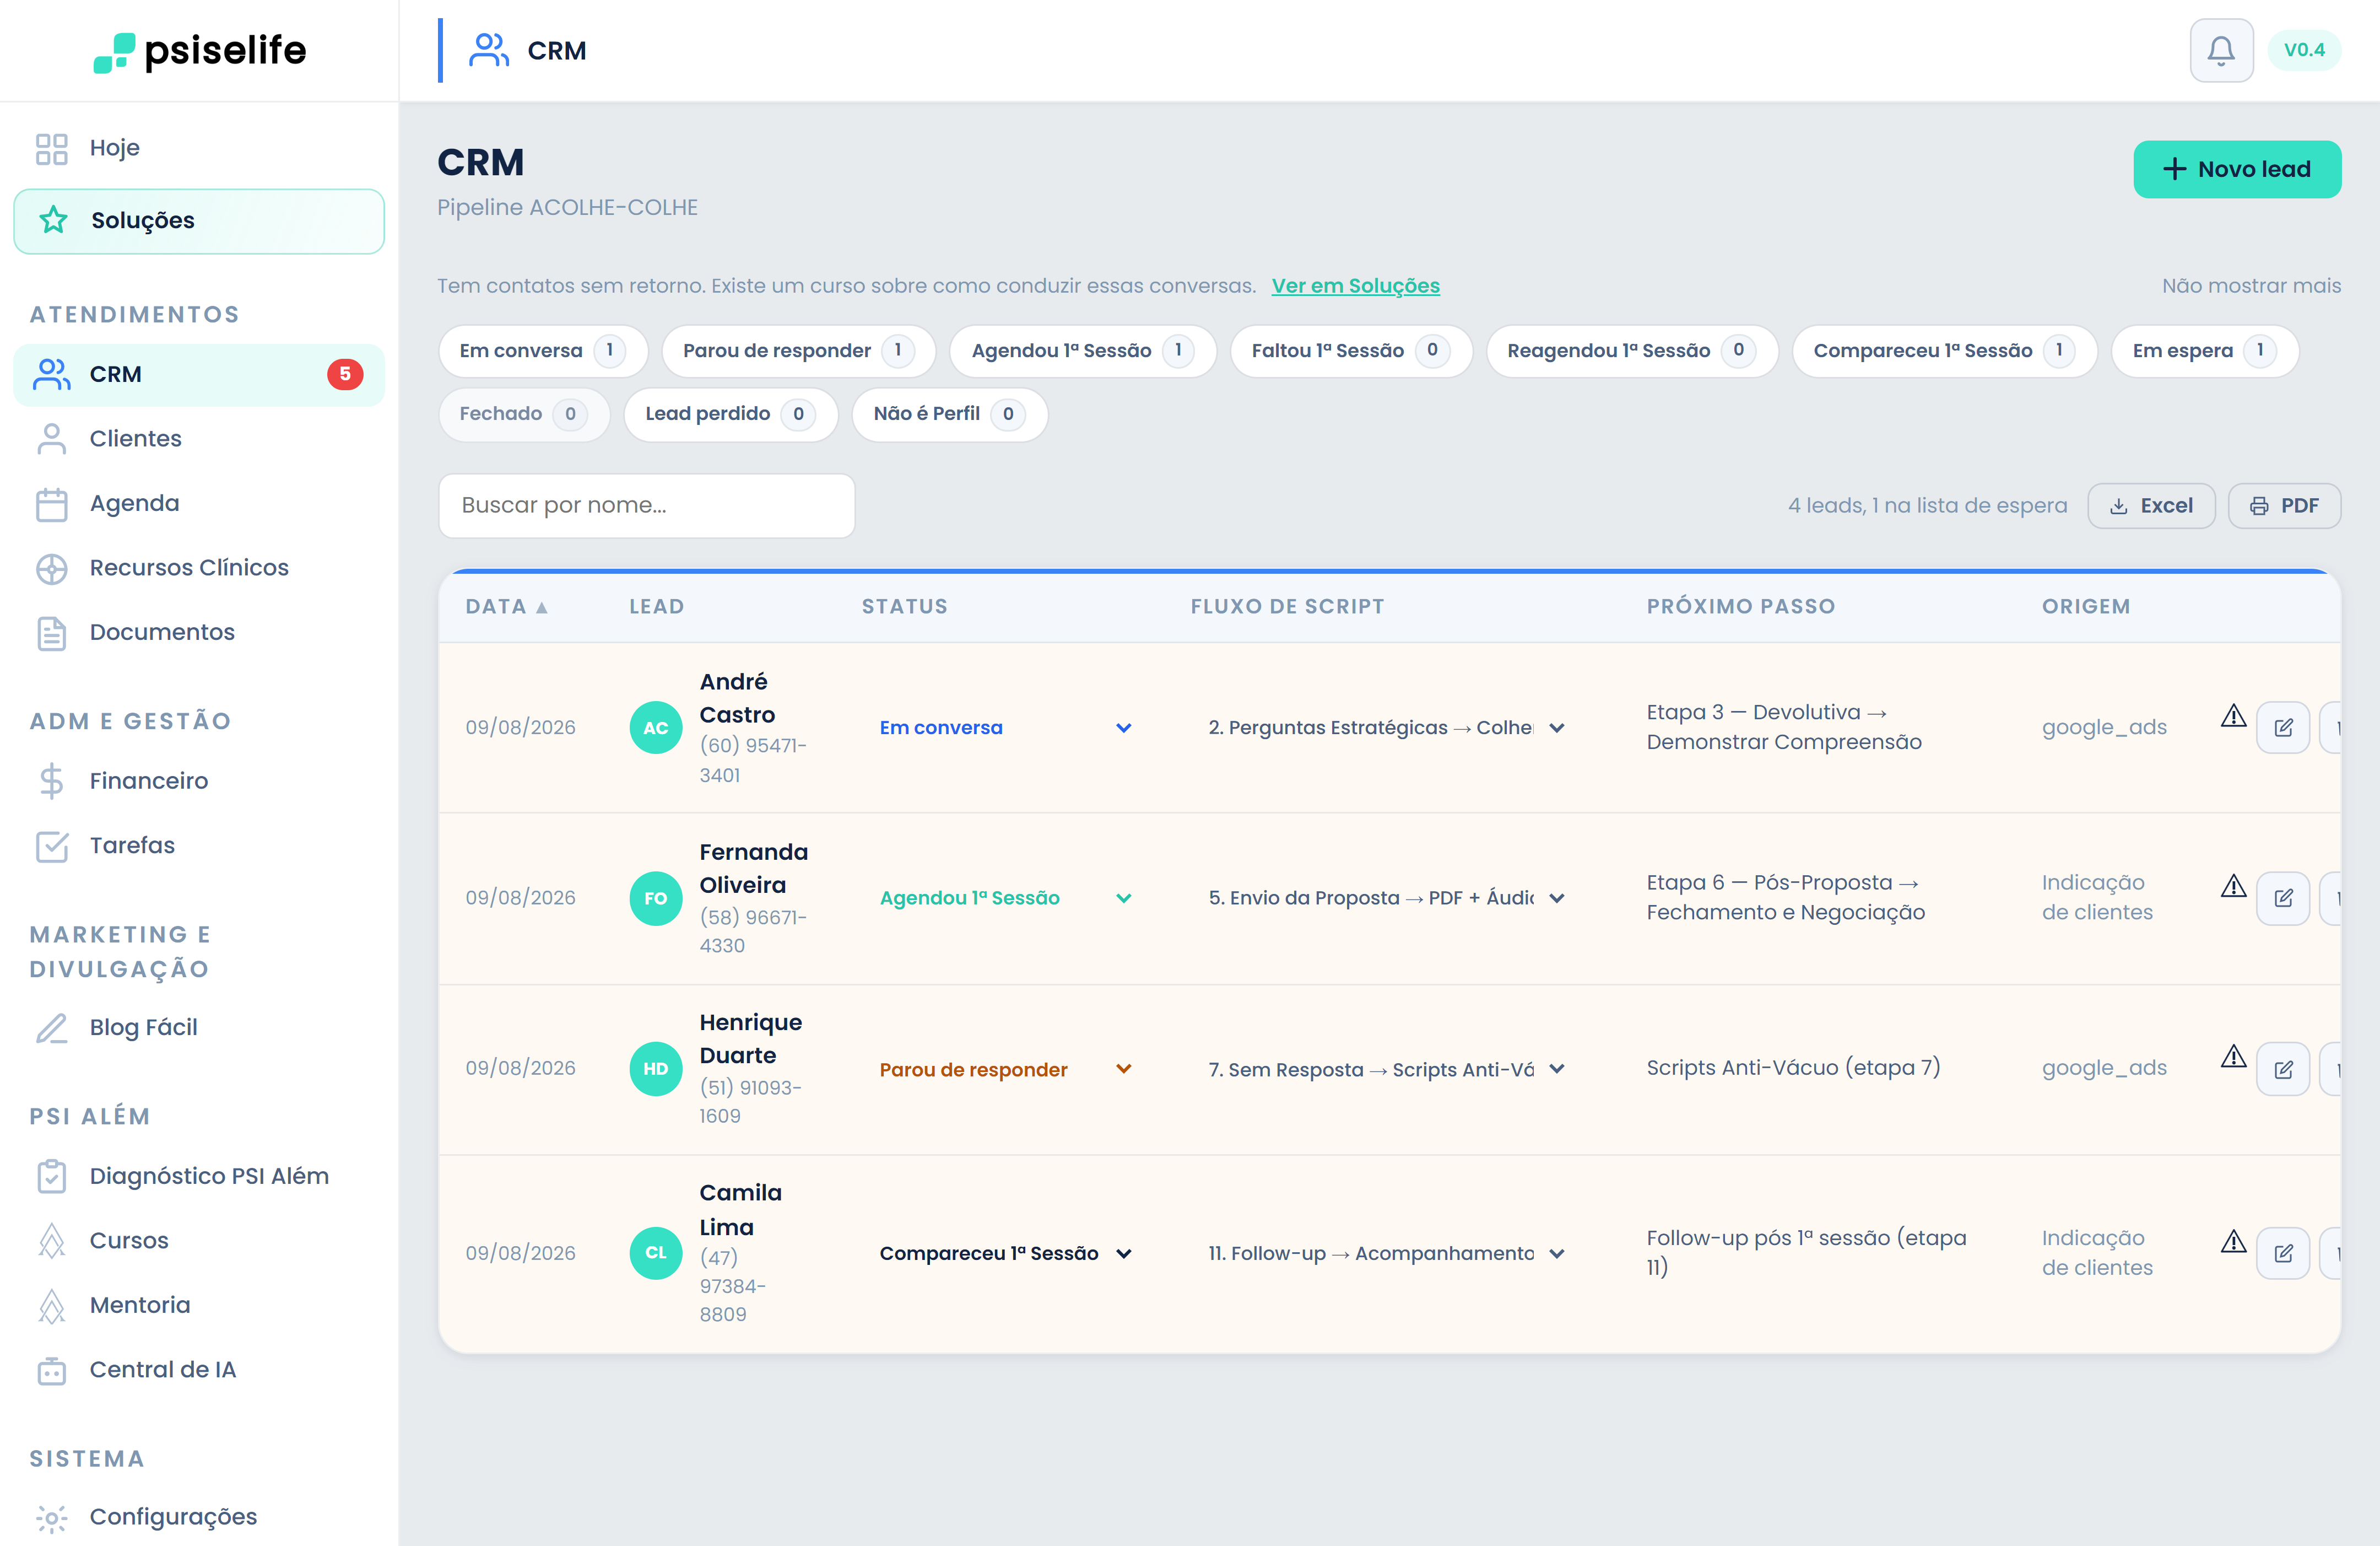Click the CL avatar for Camila Lima
Screen dimensions: 2380x1546
pyautogui.click(x=655, y=1253)
